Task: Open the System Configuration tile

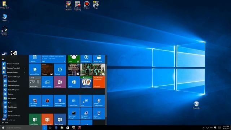Action: point(99,101)
